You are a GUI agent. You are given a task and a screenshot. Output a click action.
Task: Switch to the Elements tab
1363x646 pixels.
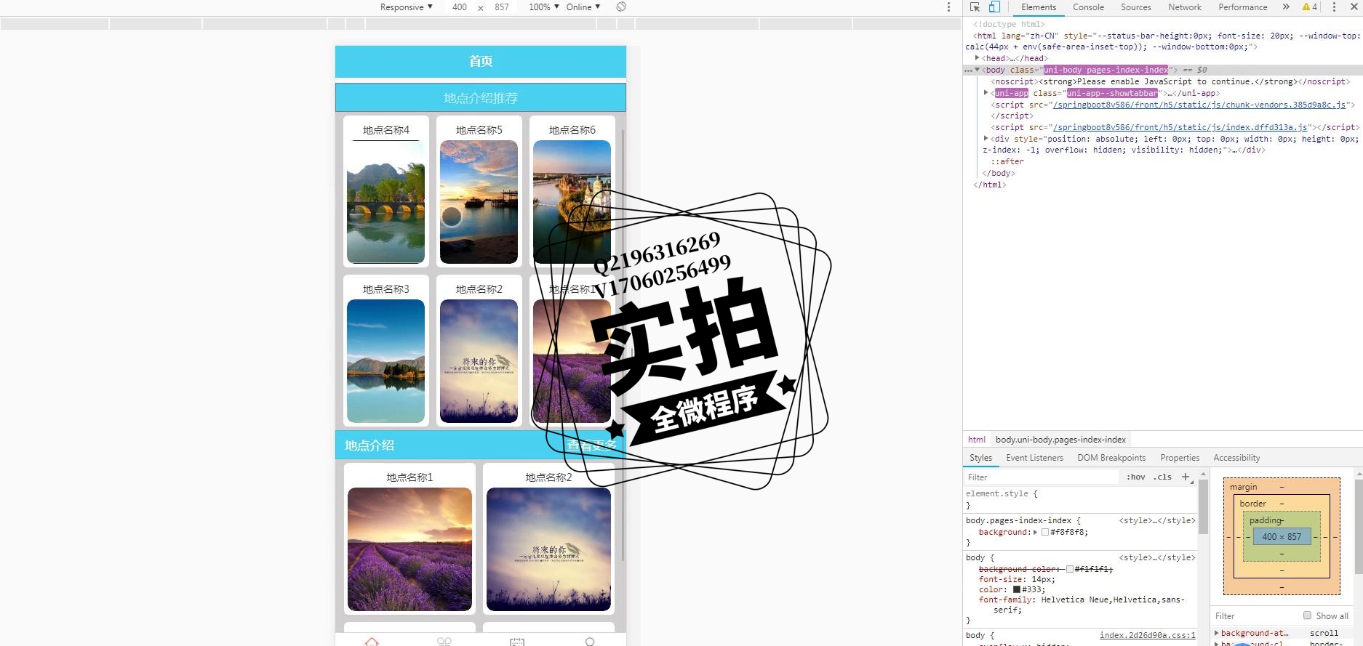pos(1038,7)
